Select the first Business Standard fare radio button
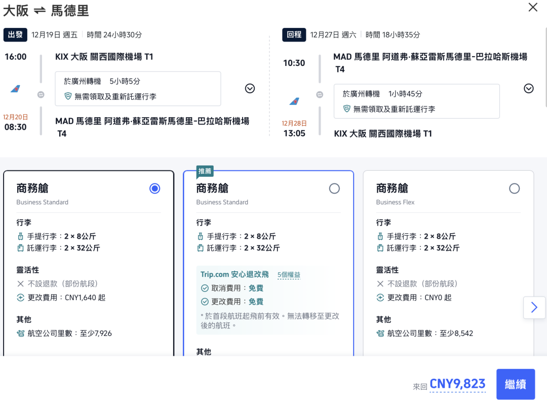This screenshot has width=547, height=405. (154, 188)
